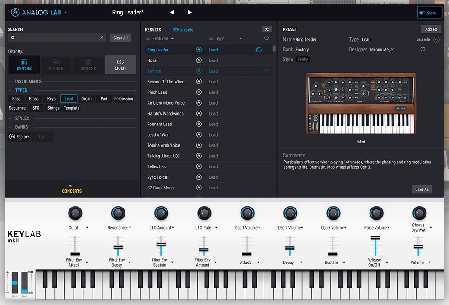This screenshot has width=449, height=305.
Task: Click the shuffle presets icon
Action: (x=267, y=29)
